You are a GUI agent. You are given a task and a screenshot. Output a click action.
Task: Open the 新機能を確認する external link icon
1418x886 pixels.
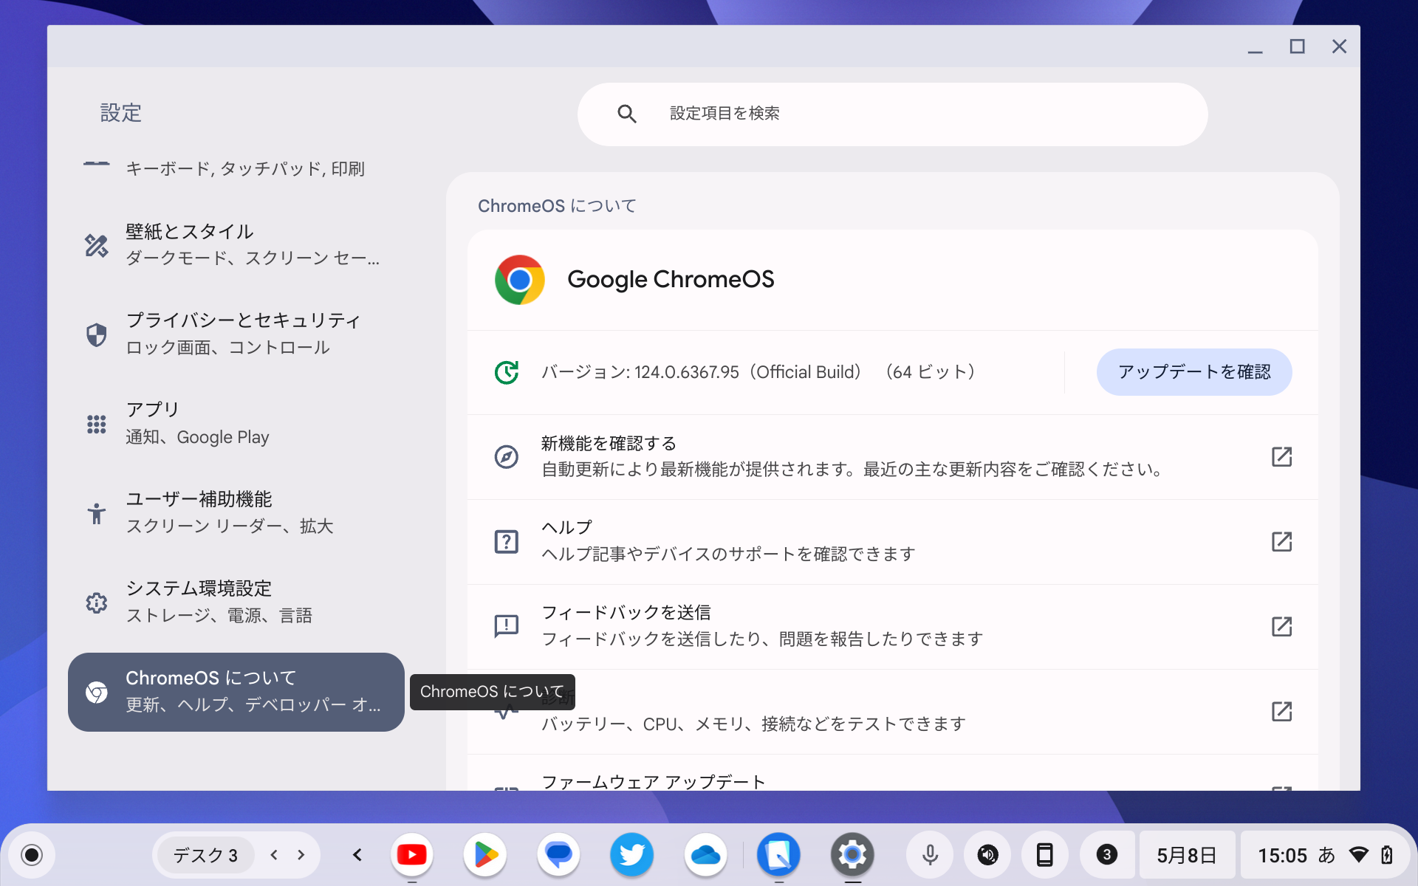(x=1282, y=457)
